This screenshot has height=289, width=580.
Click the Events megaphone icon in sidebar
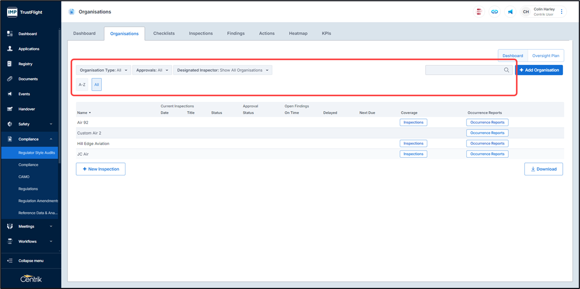[x=10, y=94]
